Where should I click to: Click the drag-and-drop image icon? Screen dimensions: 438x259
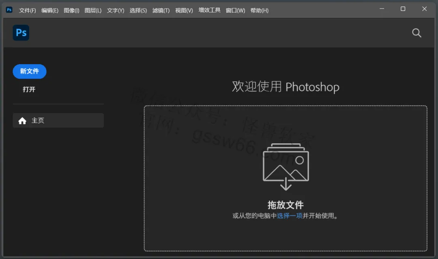[x=286, y=167]
